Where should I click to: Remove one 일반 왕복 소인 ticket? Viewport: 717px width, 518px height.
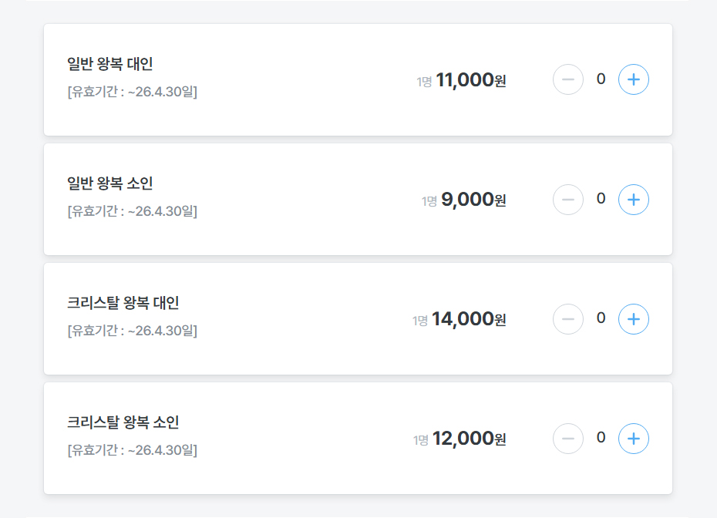coord(568,200)
